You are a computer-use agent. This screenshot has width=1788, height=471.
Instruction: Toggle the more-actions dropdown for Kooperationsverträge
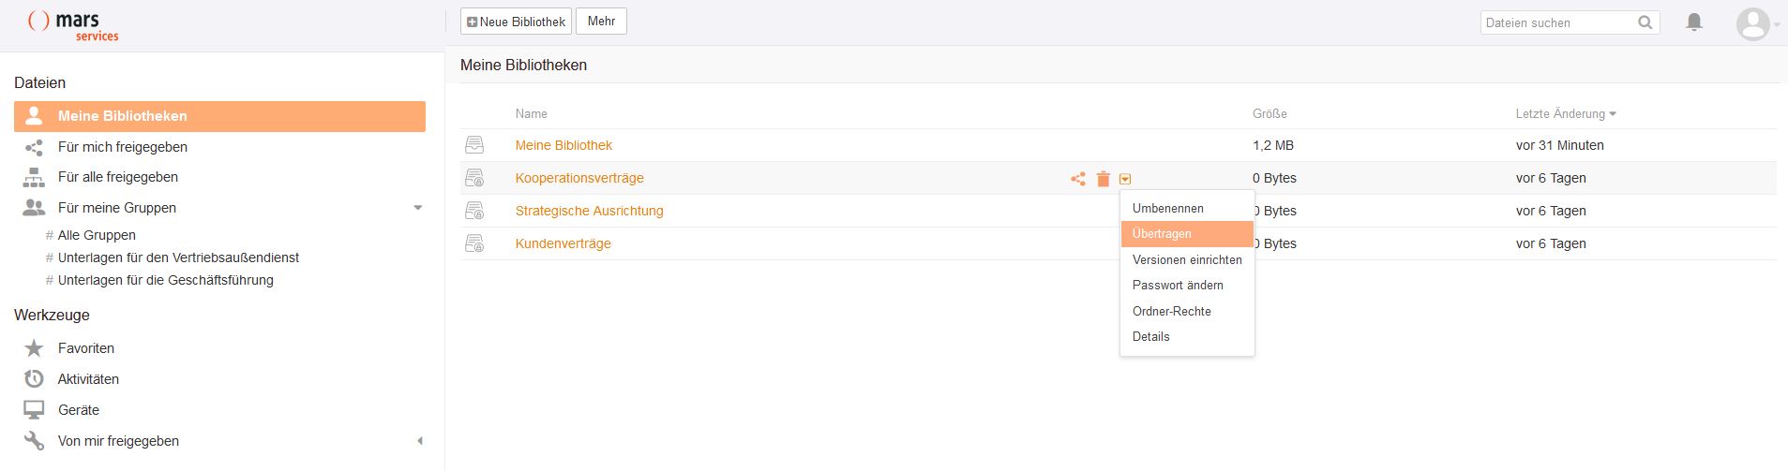click(x=1125, y=179)
